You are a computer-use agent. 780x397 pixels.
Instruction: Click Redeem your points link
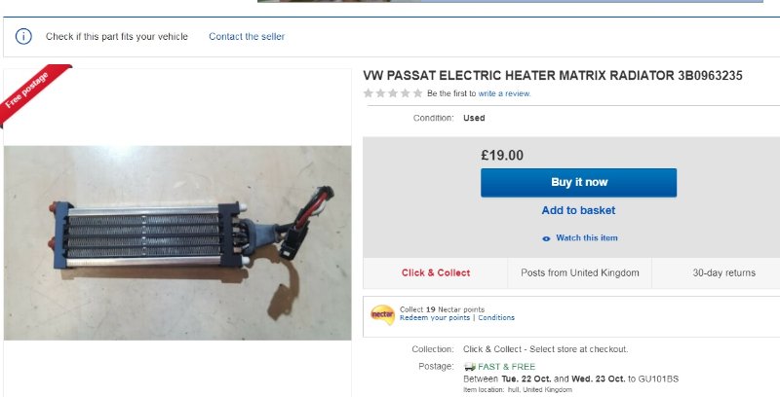(435, 317)
